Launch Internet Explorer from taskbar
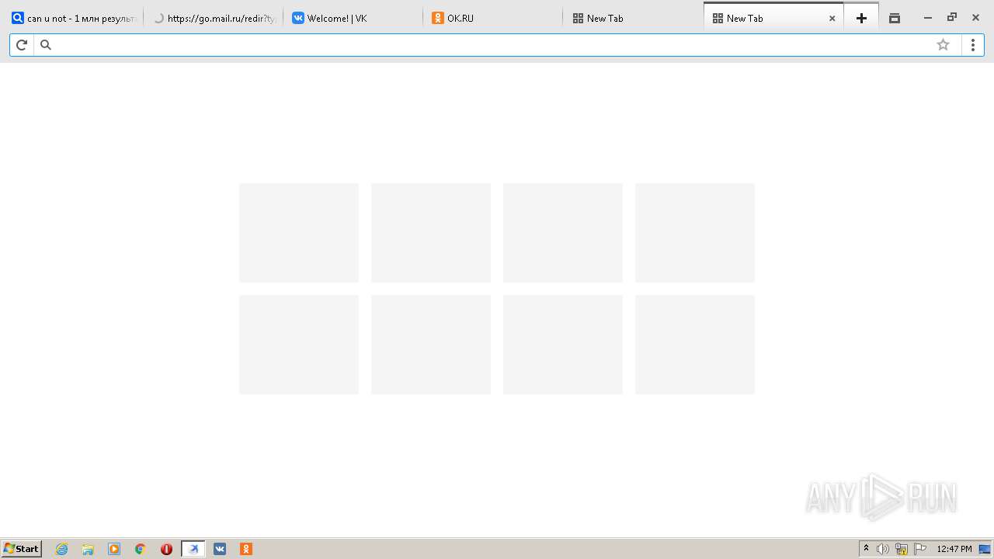 [62, 549]
